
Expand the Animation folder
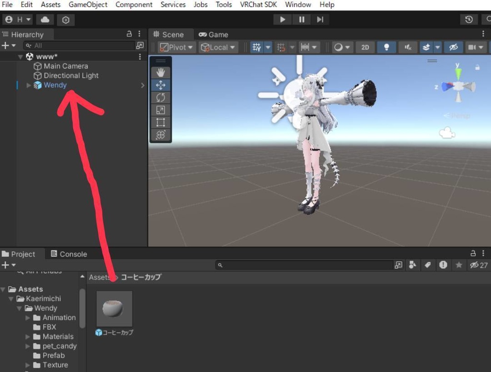point(28,318)
